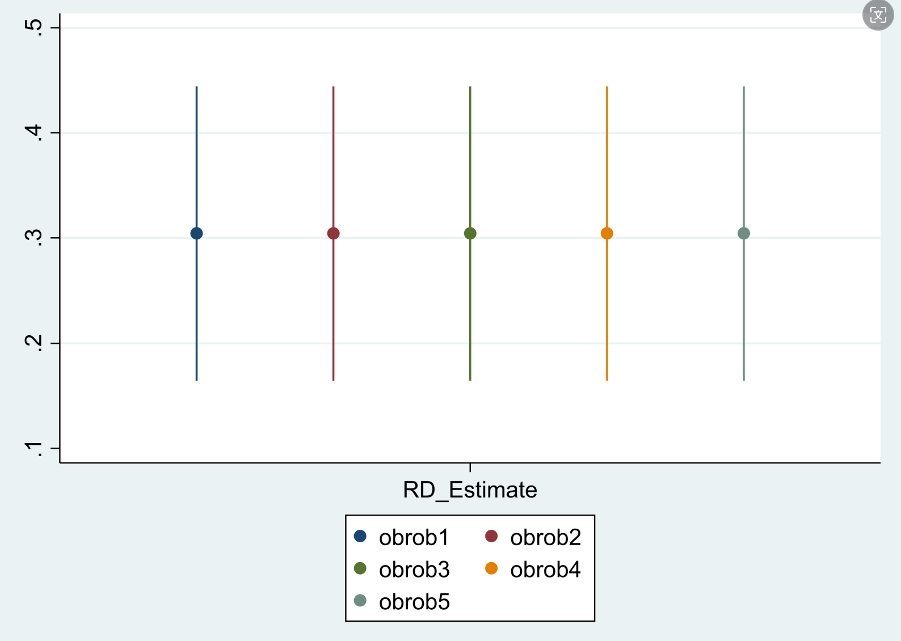The height and width of the screenshot is (641, 901).
Task: Click the .3 y-axis tick label
Action: pos(34,238)
